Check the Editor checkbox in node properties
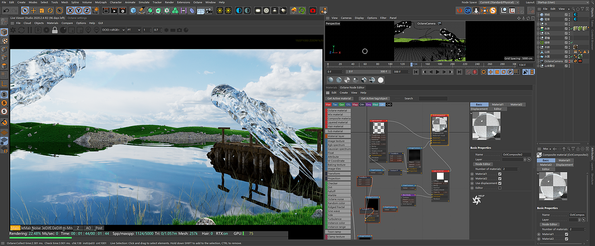The height and width of the screenshot is (246, 595). point(500,188)
